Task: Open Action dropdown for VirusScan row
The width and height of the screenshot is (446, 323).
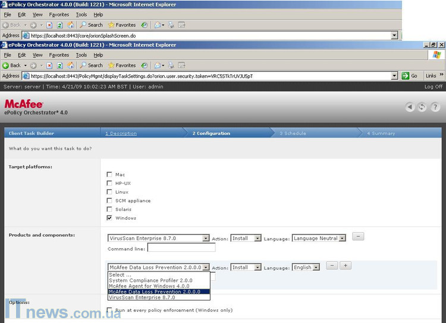Action: tap(246, 238)
